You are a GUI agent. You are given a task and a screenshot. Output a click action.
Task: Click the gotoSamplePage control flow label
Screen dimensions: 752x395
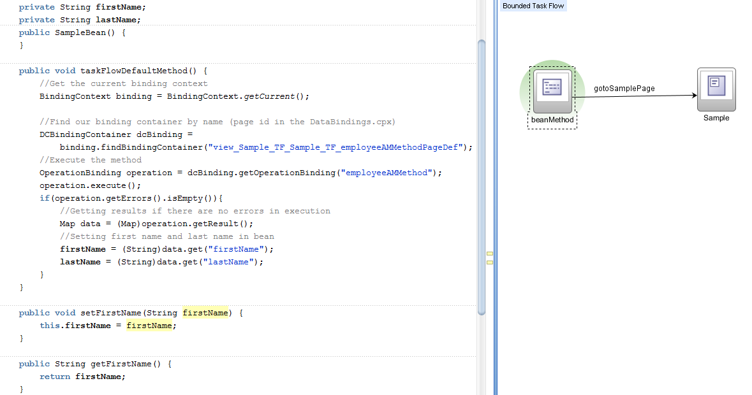(x=624, y=89)
